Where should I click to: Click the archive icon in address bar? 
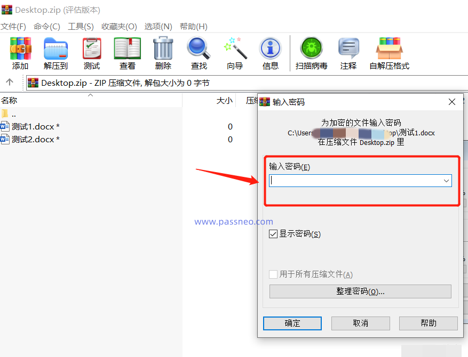pyautogui.click(x=33, y=83)
